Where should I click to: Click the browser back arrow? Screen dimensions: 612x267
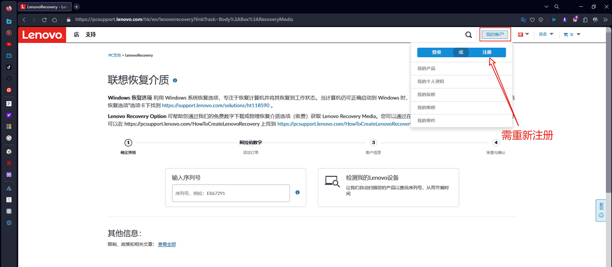(24, 20)
